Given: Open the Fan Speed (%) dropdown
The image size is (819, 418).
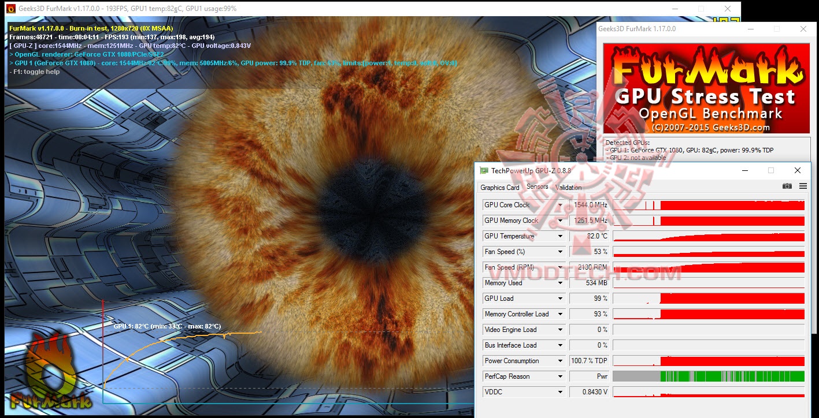Looking at the screenshot, I should click(560, 252).
